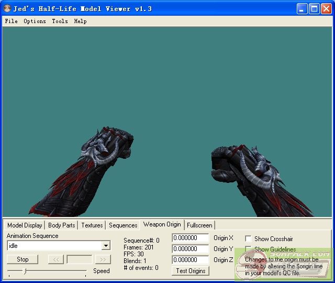This screenshot has width=335, height=283.
Task: Enable the Show Crosshair checkbox
Action: point(248,239)
